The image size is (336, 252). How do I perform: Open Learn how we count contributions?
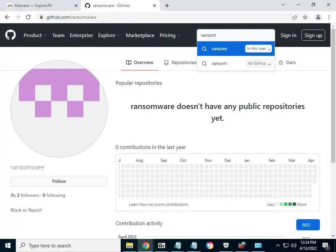[158, 204]
